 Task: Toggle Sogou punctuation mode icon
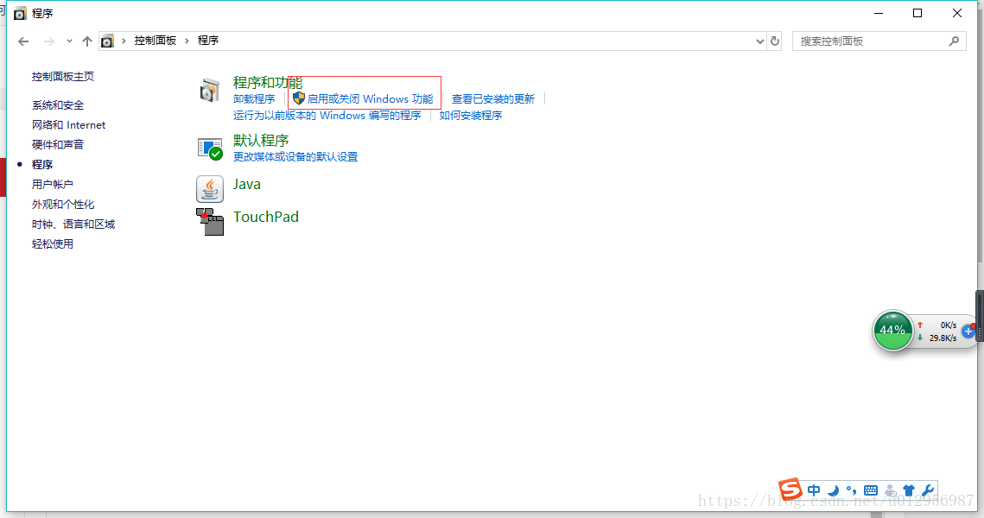(x=852, y=490)
